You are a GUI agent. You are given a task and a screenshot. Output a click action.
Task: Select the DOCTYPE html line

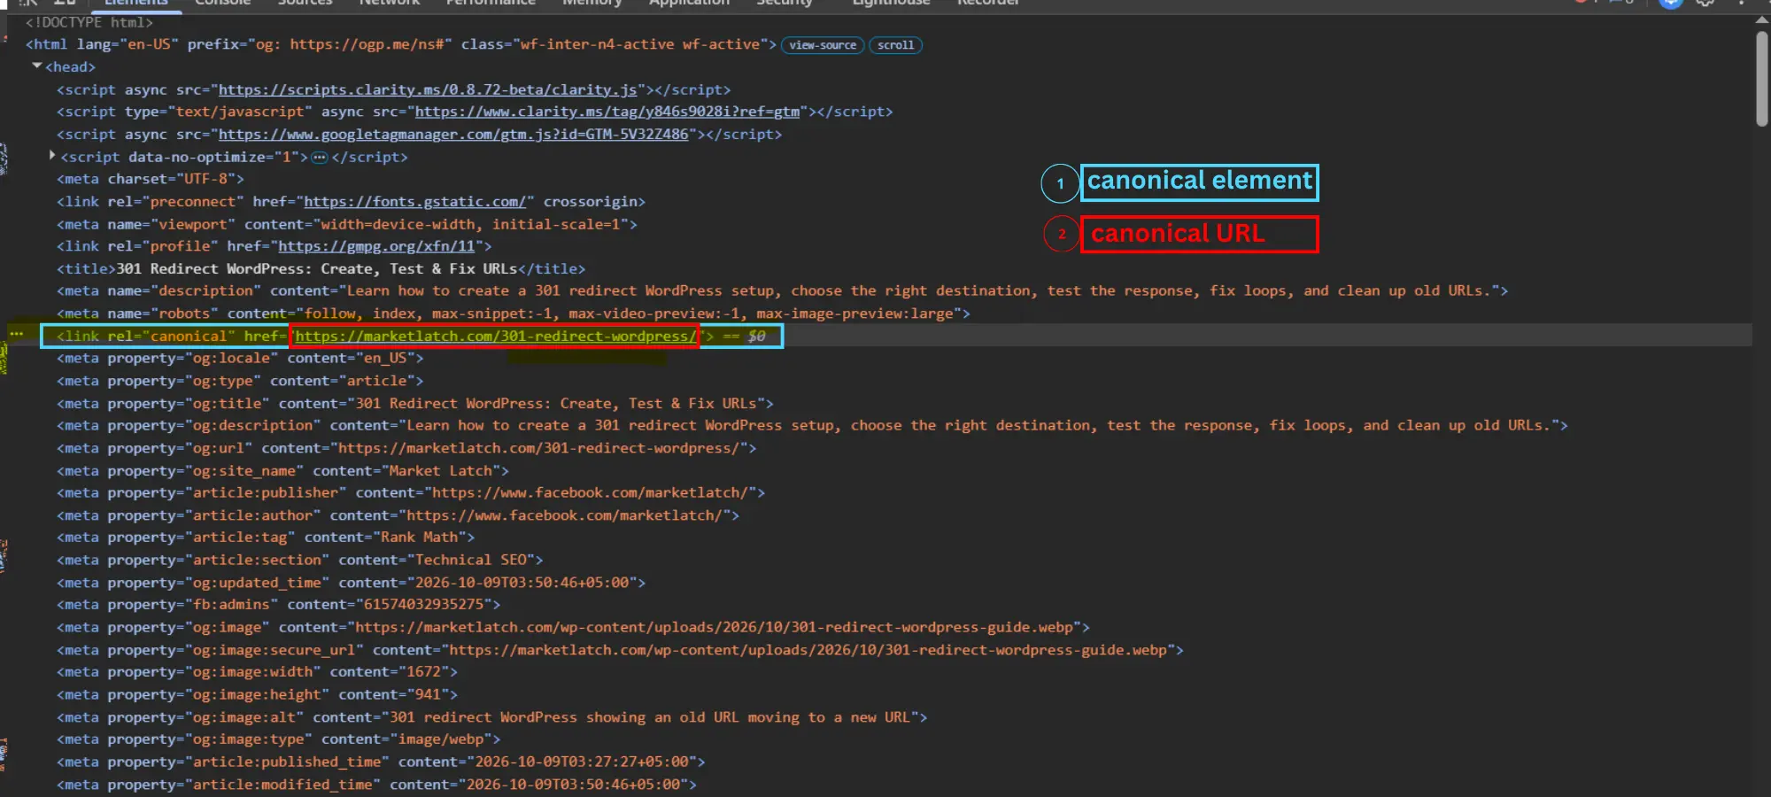(x=89, y=22)
